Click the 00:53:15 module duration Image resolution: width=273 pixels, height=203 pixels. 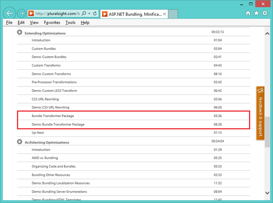(217, 32)
